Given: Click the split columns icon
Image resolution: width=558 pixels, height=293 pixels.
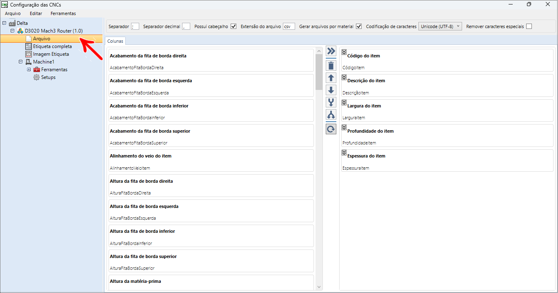Looking at the screenshot, I should 331,114.
